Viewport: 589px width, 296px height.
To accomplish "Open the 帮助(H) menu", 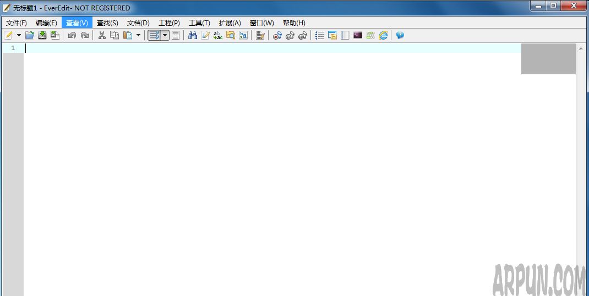I will 294,23.
